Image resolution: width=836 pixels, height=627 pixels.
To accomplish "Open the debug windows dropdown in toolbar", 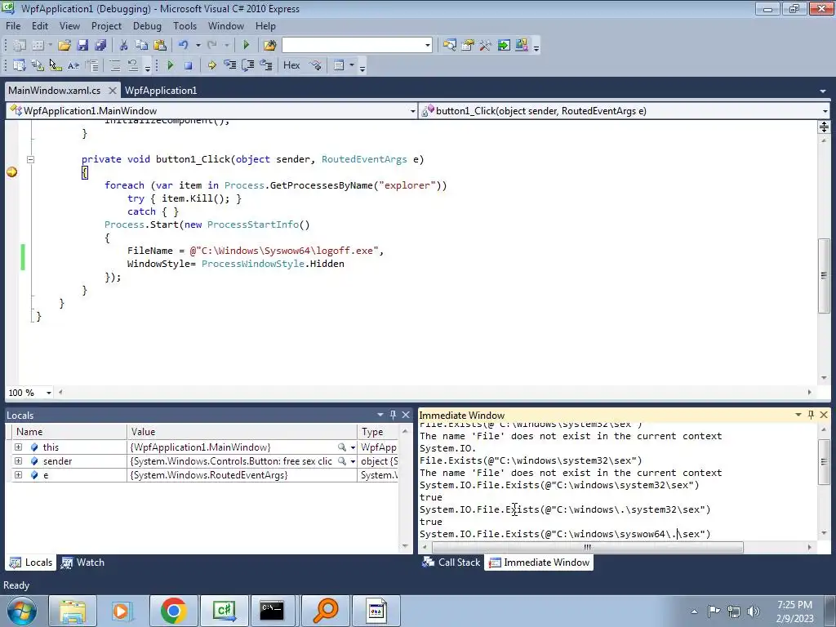I will click(x=352, y=65).
